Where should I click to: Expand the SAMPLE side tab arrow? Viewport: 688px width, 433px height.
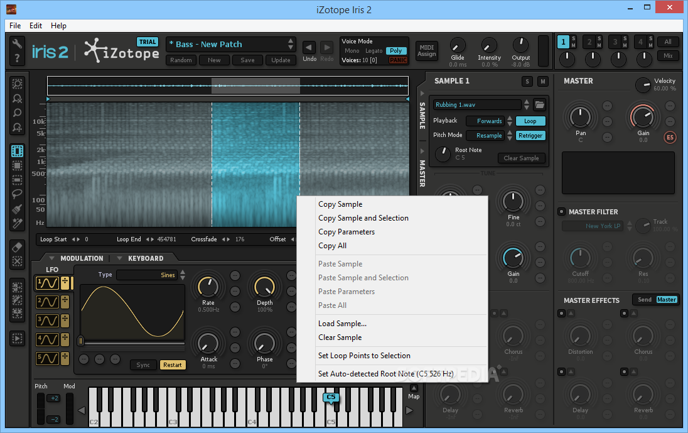(422, 93)
